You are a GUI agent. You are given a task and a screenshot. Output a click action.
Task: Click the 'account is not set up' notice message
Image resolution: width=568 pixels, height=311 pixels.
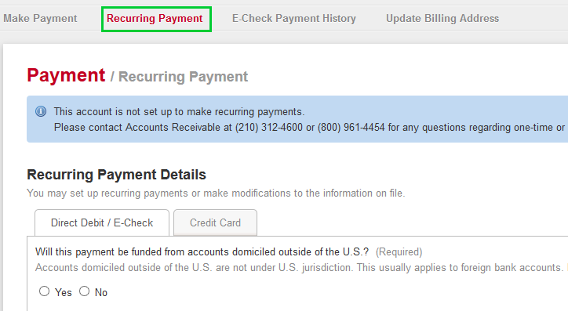(180, 112)
